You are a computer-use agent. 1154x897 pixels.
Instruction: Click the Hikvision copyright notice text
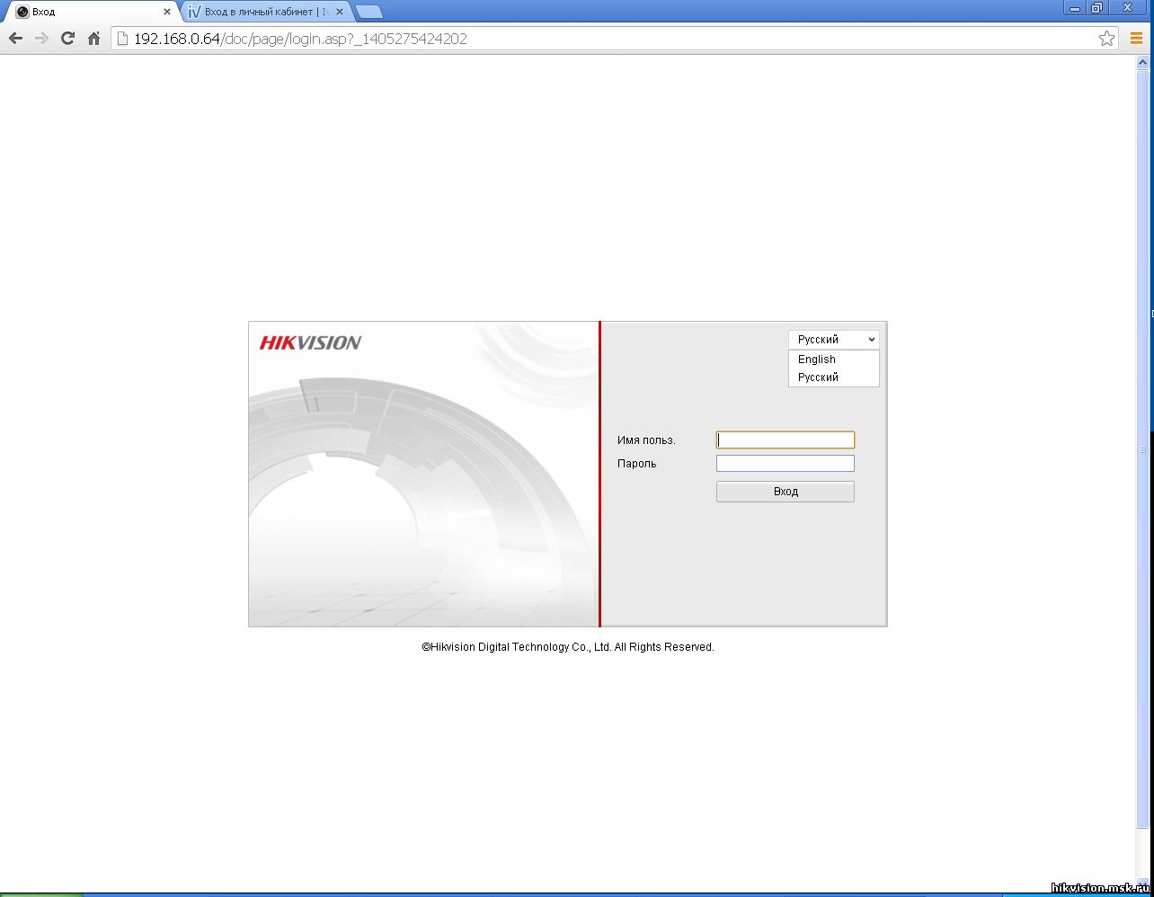568,647
